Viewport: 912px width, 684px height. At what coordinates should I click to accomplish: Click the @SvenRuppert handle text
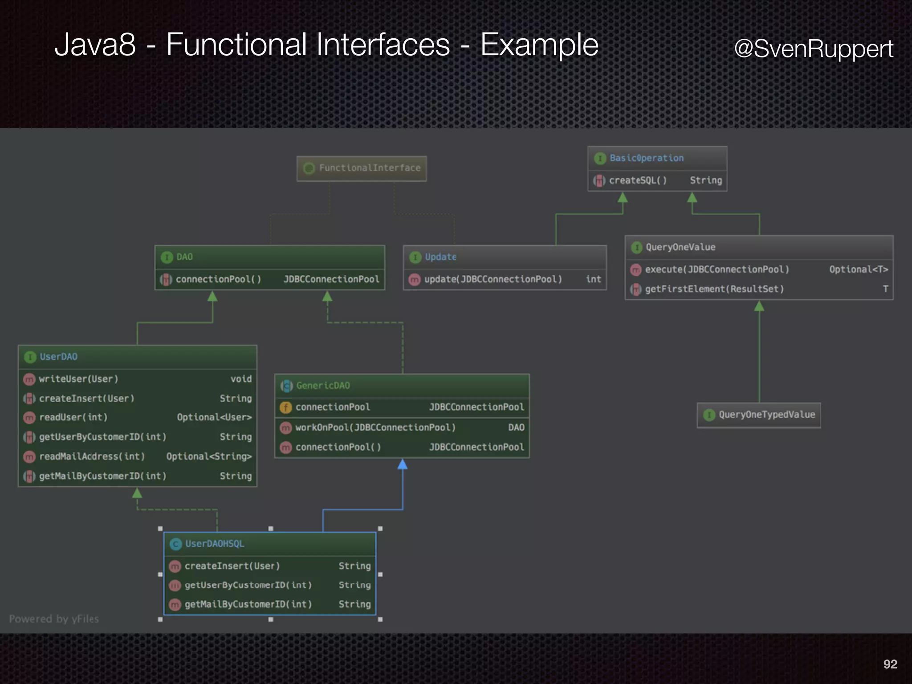tap(814, 49)
